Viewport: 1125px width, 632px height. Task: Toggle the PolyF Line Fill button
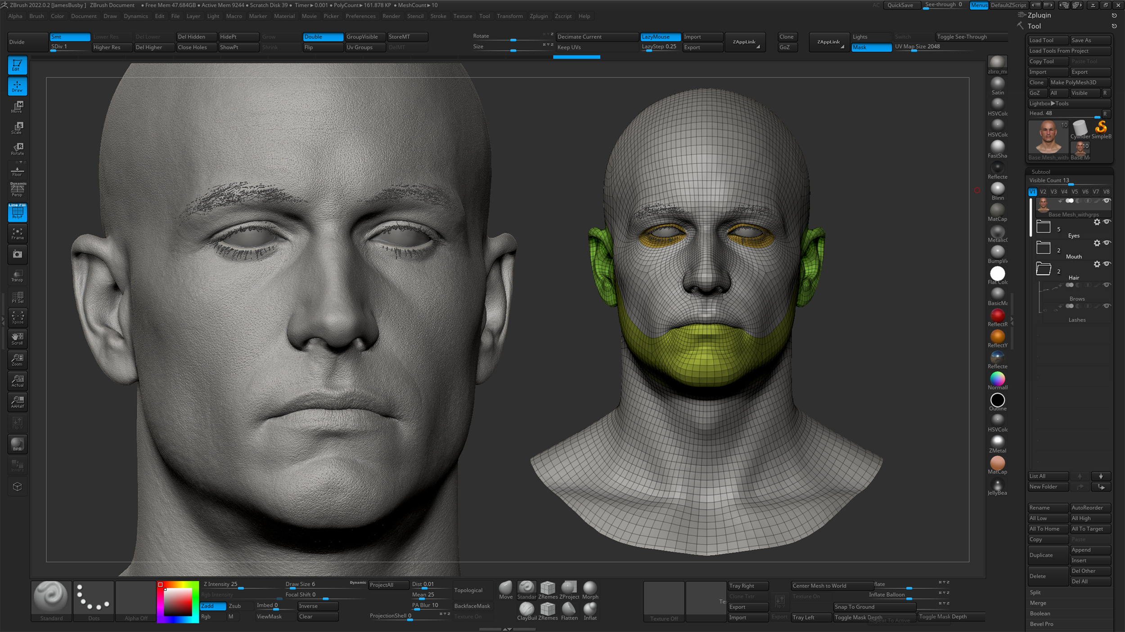[x=17, y=212]
